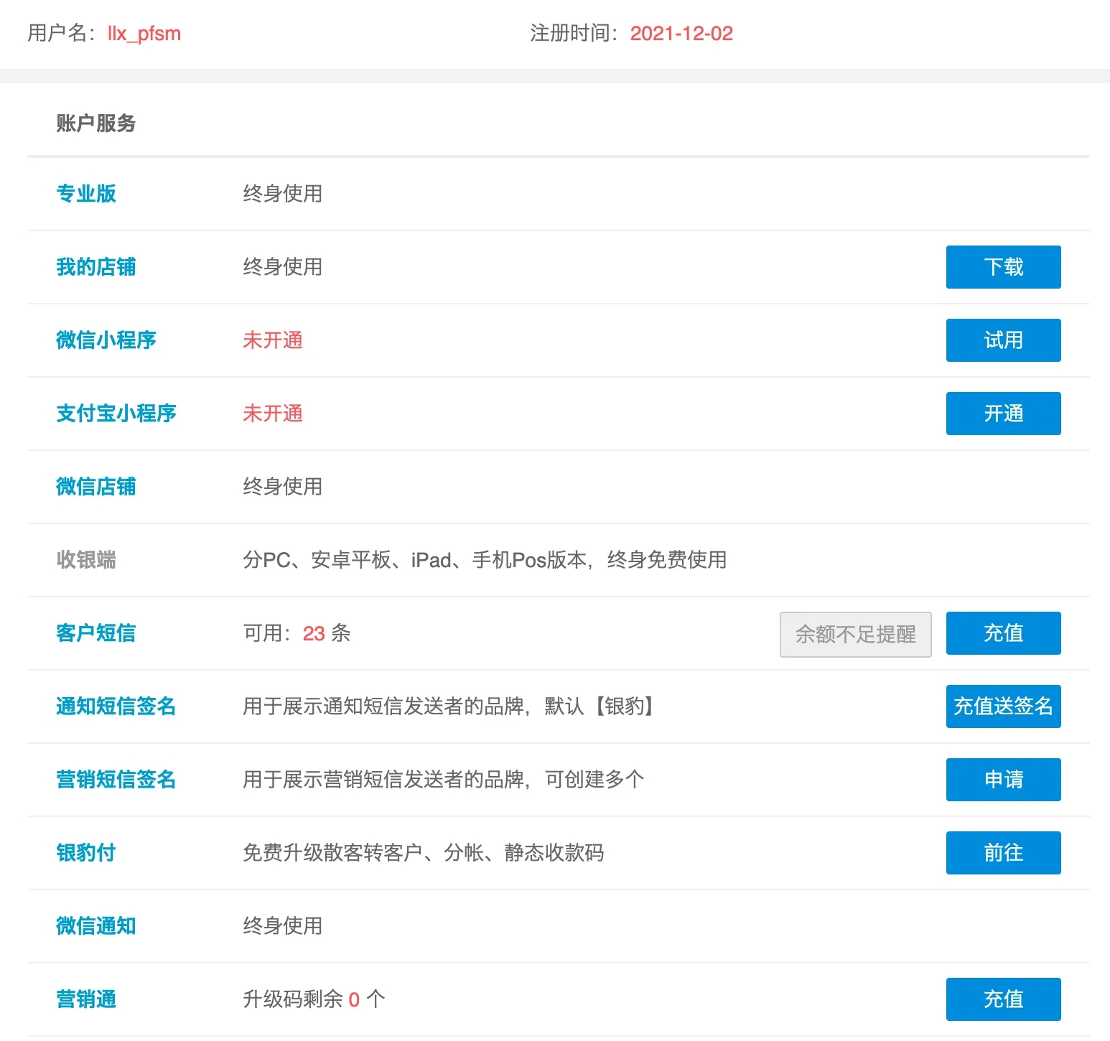Click 充值送签名 for 通知短信签名
Viewport: 1110px width, 1041px height.
tap(1003, 706)
